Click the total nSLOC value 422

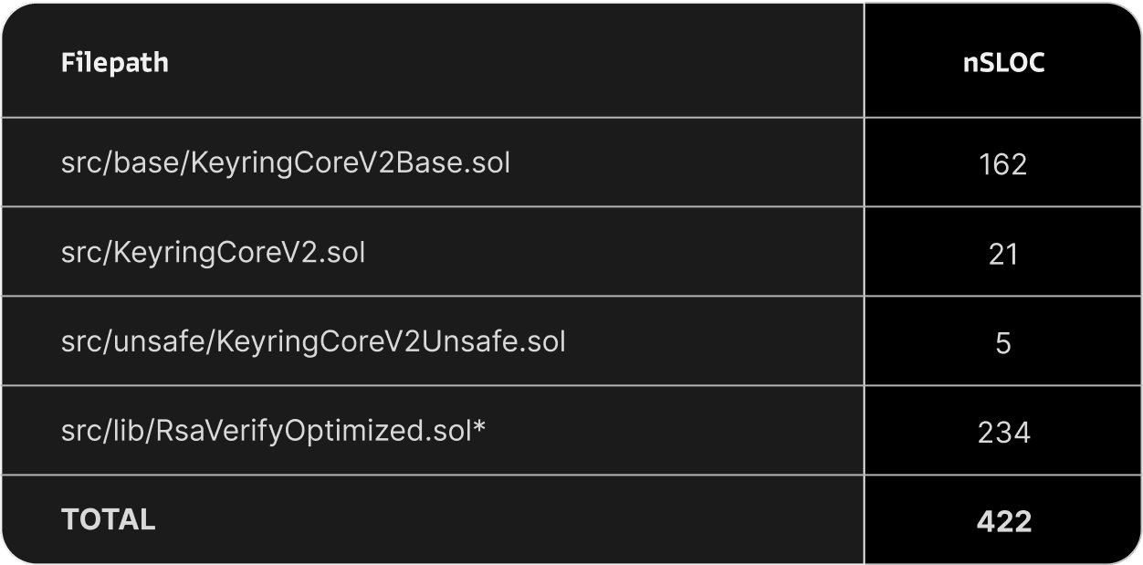pyautogui.click(x=1003, y=521)
